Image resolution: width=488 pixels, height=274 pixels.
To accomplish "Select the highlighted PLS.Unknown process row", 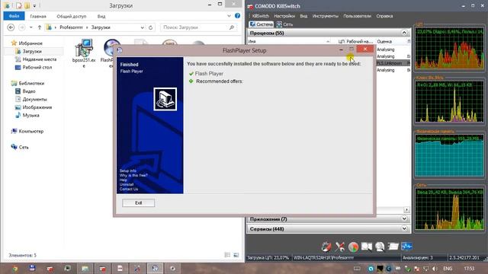I will pyautogui.click(x=393, y=63).
